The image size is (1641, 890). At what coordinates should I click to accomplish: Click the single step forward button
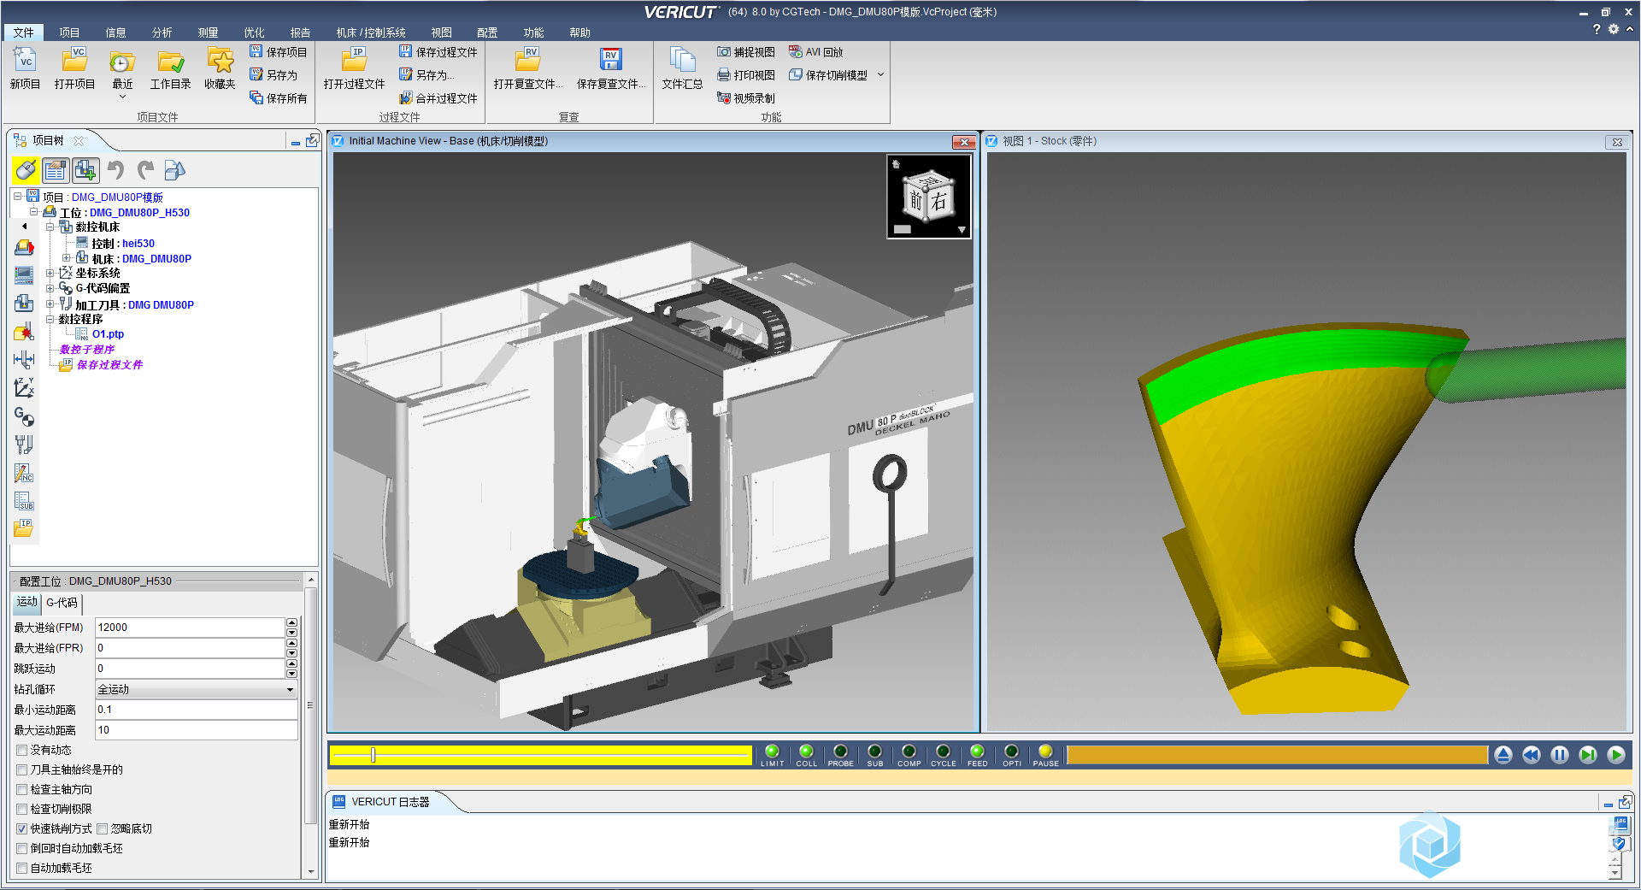pos(1588,755)
